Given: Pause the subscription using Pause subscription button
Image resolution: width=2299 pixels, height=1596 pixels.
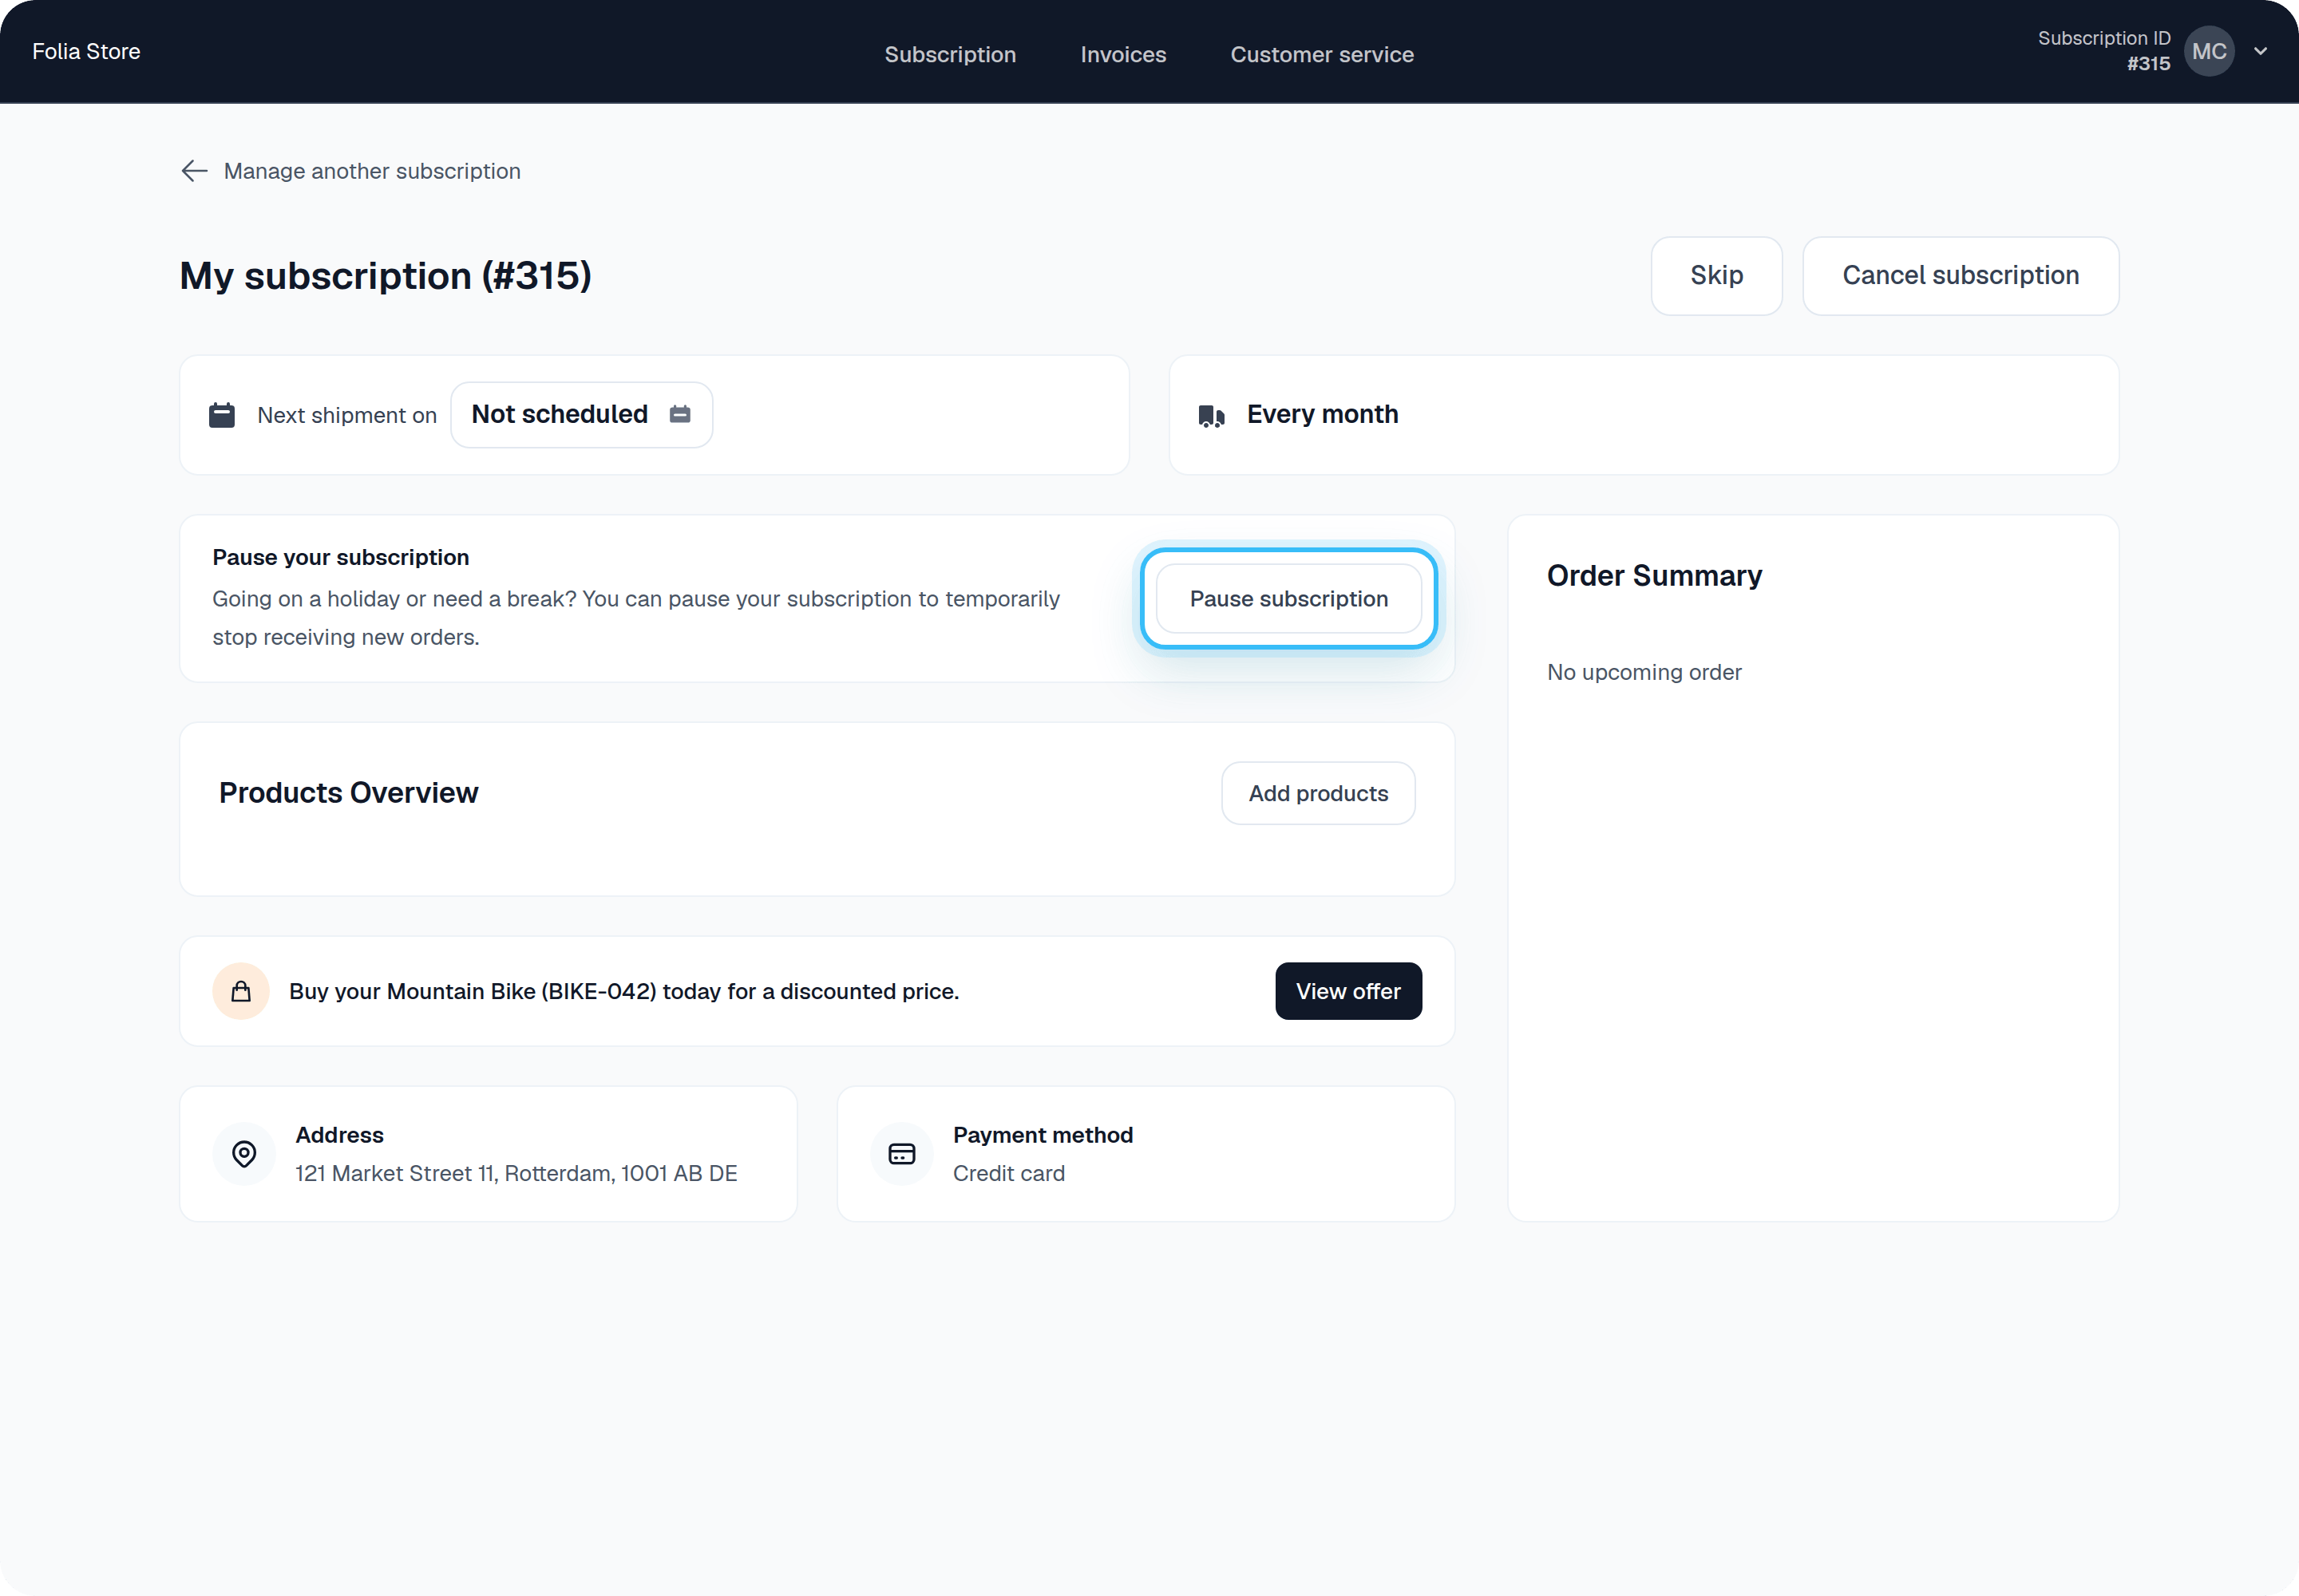Looking at the screenshot, I should (1288, 599).
